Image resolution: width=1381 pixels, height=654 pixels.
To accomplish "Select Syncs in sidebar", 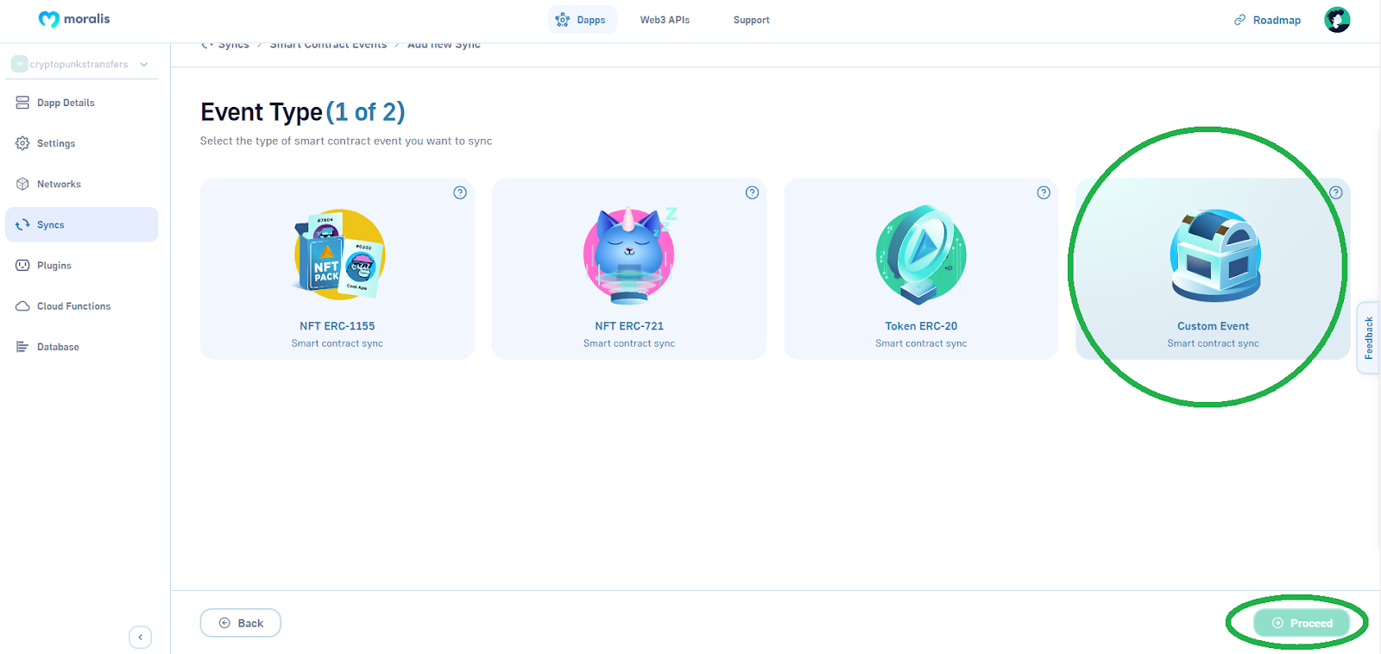I will click(81, 224).
